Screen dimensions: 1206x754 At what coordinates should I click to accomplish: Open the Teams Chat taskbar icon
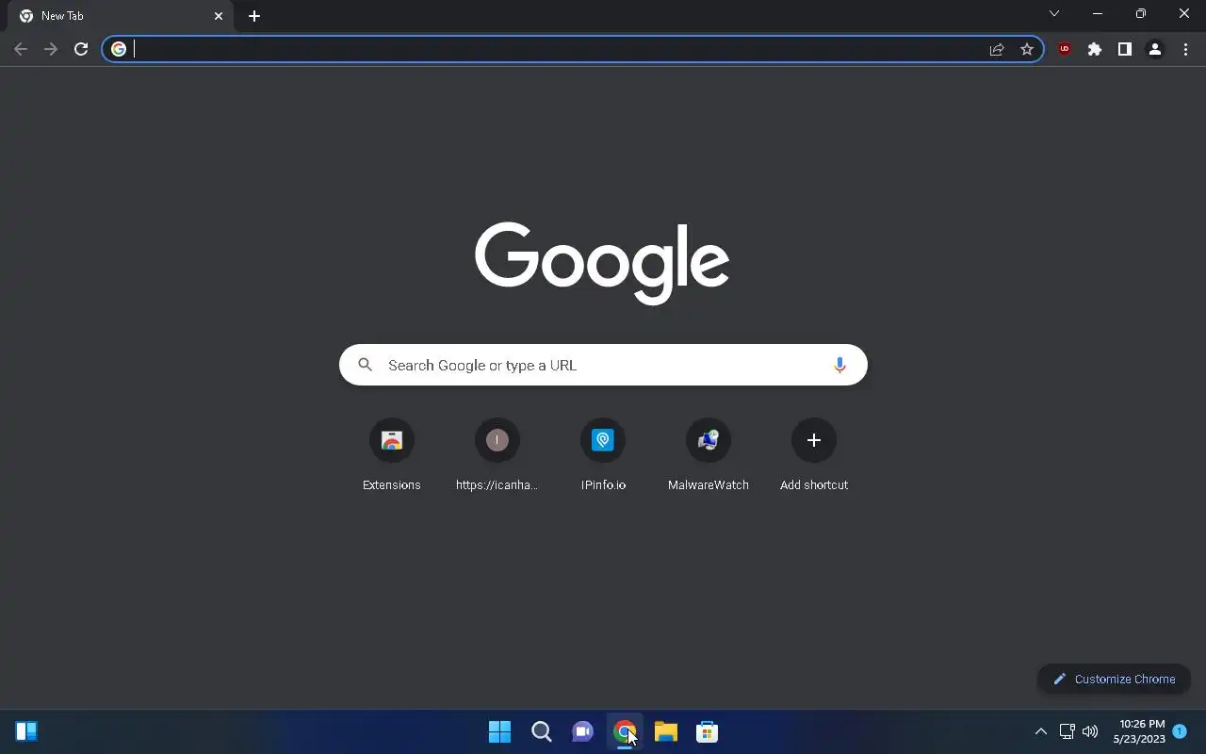[582, 731]
